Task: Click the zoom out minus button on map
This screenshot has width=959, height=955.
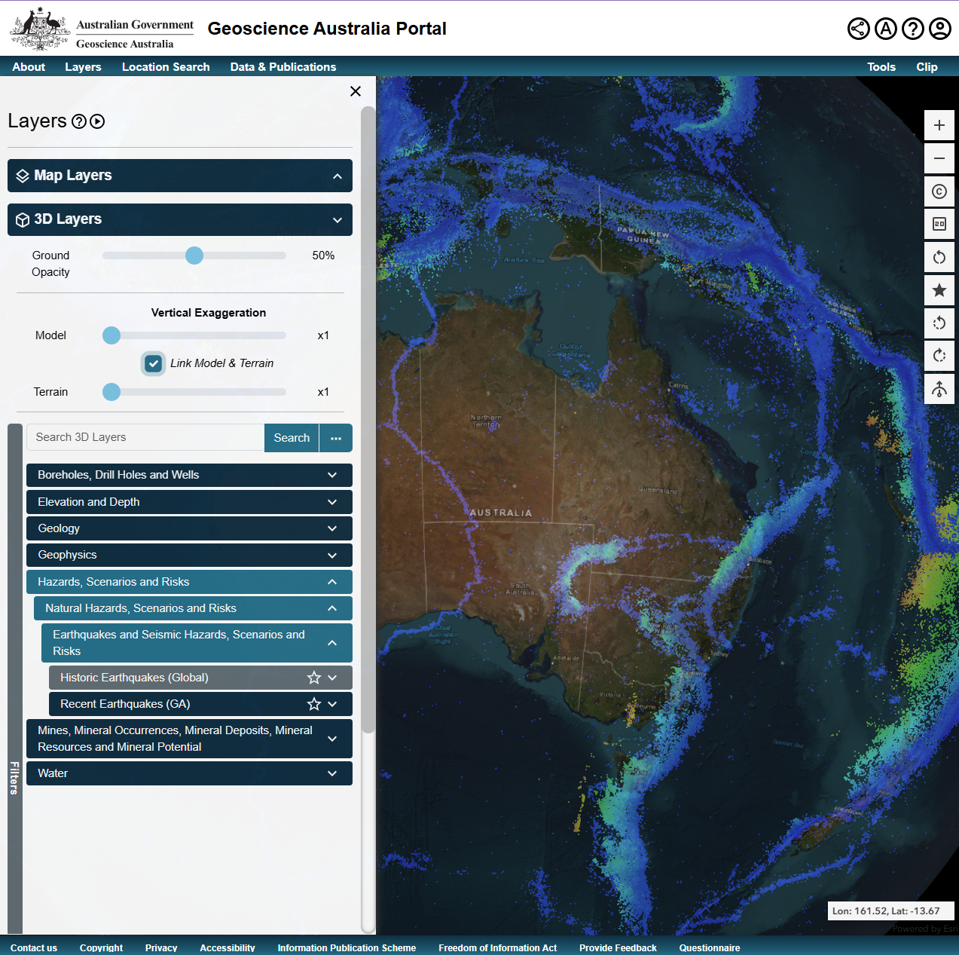Action: [x=939, y=158]
